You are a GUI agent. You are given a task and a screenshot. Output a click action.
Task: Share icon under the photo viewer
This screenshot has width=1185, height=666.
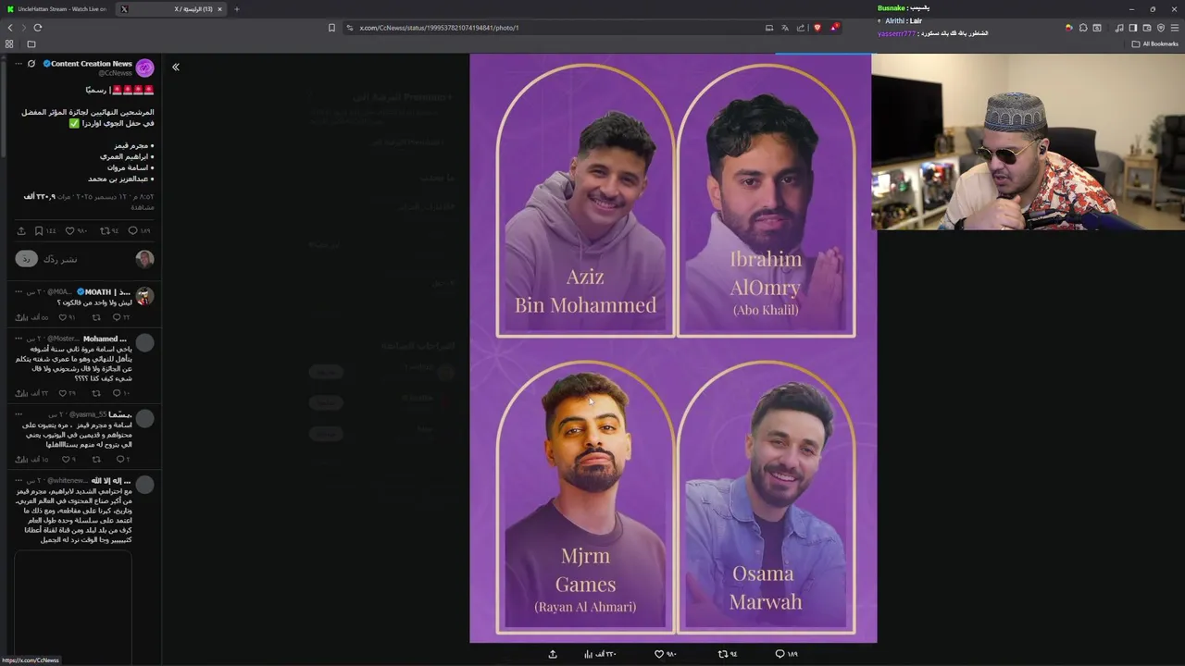tap(553, 654)
